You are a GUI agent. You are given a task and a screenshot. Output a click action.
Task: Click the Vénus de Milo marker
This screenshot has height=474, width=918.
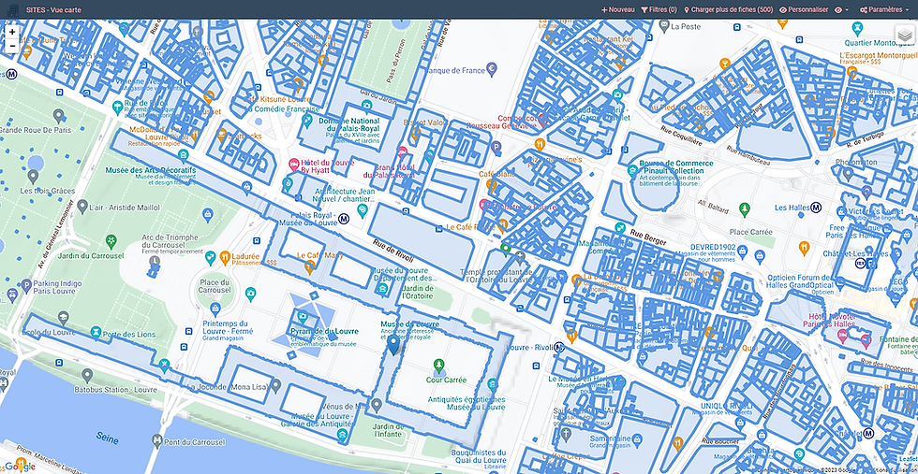point(378,404)
